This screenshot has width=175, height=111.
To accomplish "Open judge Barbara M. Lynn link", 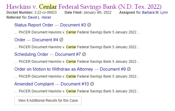I will (x=155, y=12).
